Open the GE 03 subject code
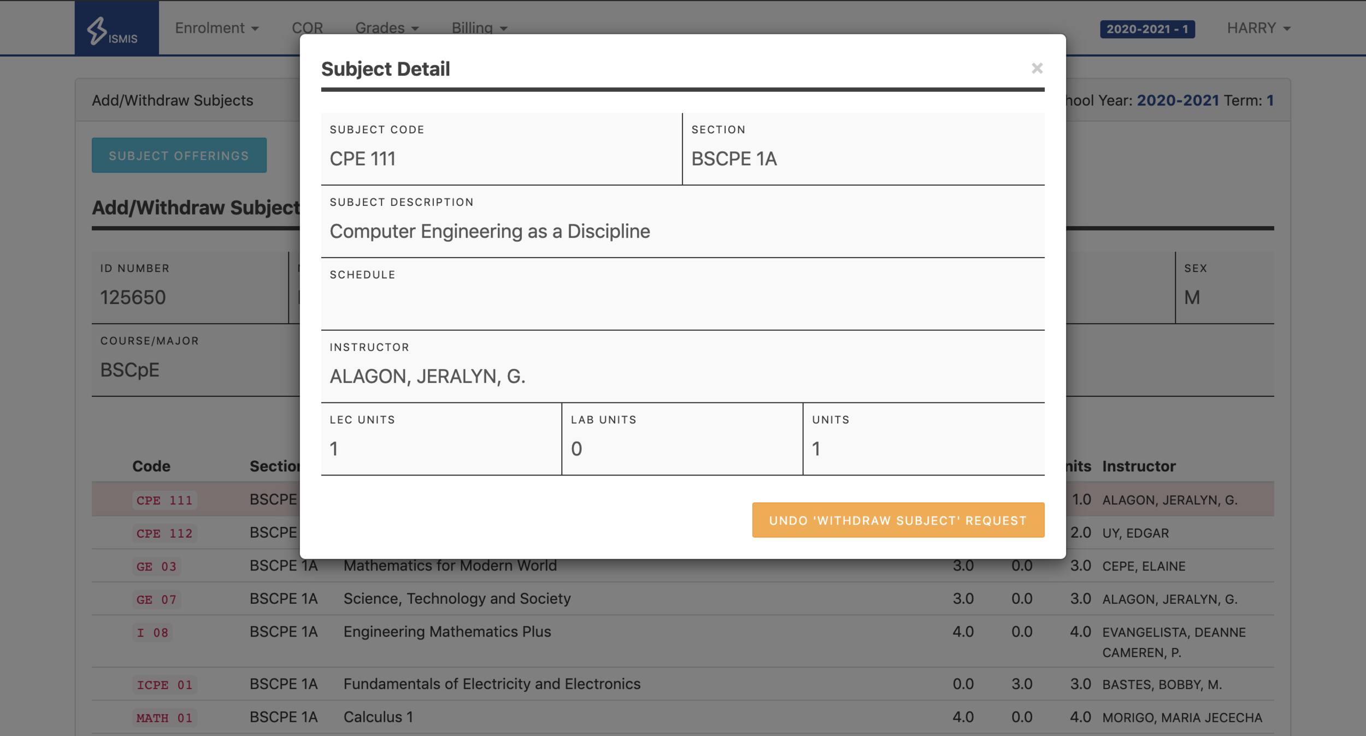The width and height of the screenshot is (1366, 736). [156, 566]
